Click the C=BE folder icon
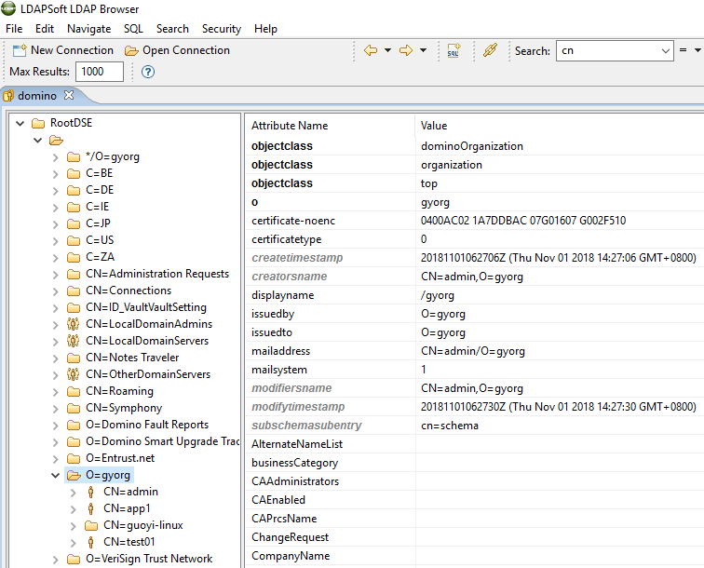Image resolution: width=704 pixels, height=568 pixels. coord(74,173)
